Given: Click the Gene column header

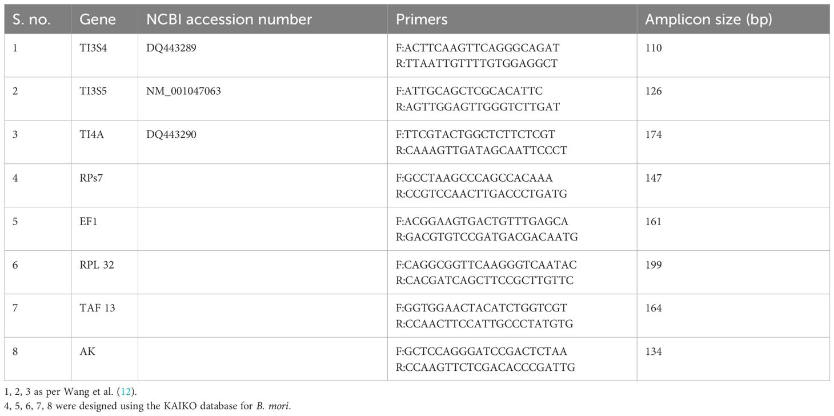Looking at the screenshot, I should click(x=97, y=19).
